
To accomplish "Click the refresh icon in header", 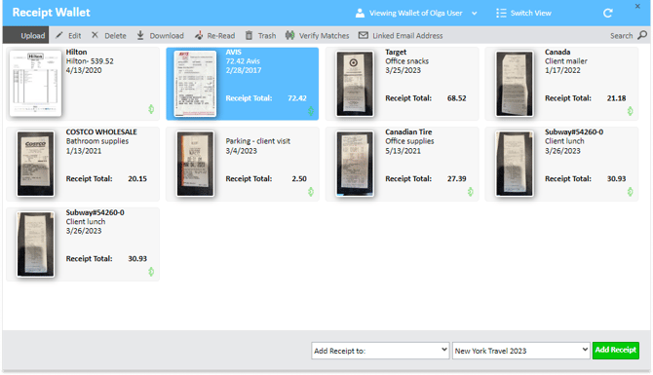I will coord(608,13).
